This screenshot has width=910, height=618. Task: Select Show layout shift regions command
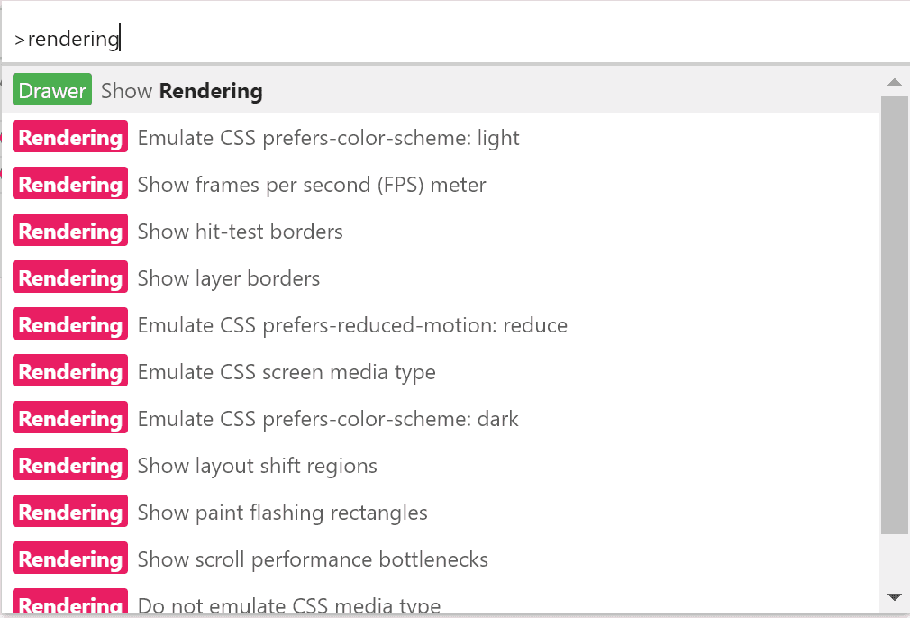coord(257,466)
